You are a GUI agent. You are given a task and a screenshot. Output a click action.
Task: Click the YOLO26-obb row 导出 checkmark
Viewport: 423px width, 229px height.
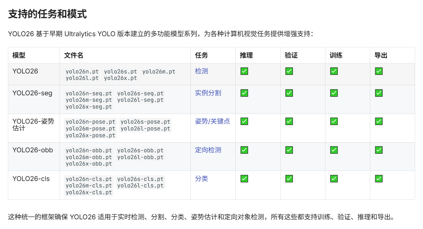379,150
